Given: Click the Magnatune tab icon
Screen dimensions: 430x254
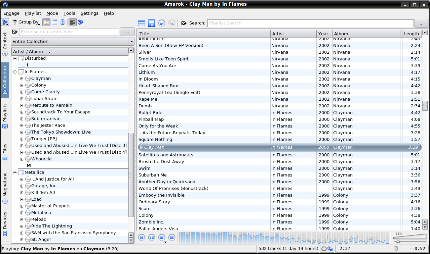Looking at the screenshot, I should (5, 201).
